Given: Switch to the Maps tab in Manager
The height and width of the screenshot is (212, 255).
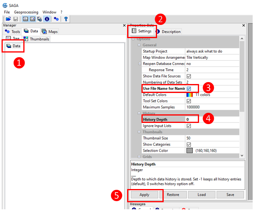Looking at the screenshot, I should pyautogui.click(x=50, y=32).
